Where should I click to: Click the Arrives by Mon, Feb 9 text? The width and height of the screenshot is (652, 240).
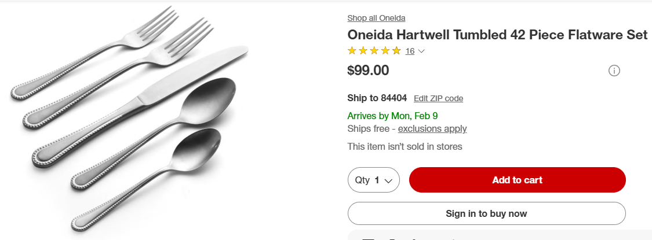coord(392,116)
